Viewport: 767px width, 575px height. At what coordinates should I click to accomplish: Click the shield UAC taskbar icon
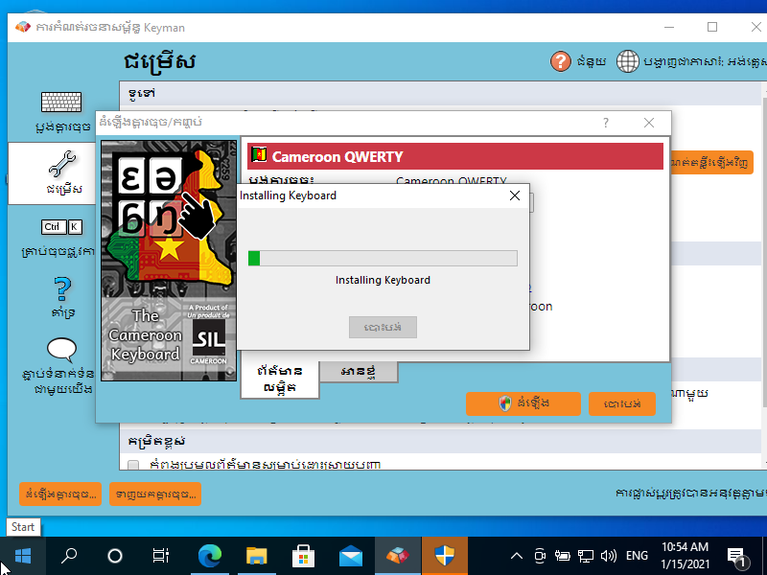[x=445, y=556]
